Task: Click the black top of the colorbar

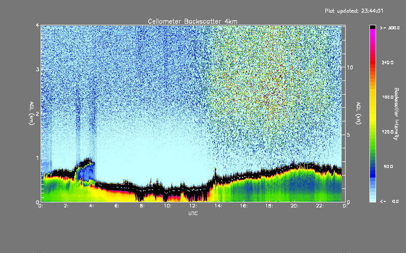Action: click(x=373, y=27)
